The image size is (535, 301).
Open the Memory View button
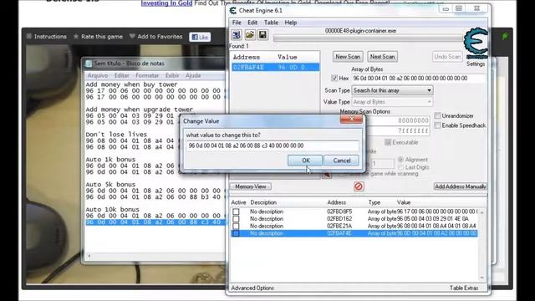251,186
